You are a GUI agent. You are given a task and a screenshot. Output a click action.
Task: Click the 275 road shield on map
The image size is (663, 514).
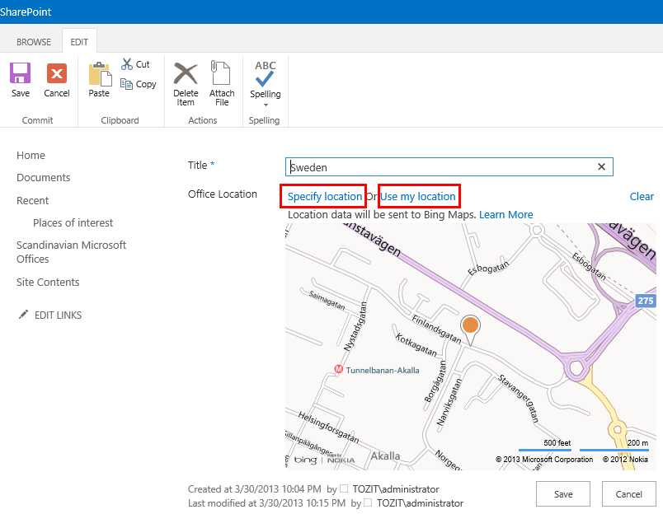tap(646, 301)
